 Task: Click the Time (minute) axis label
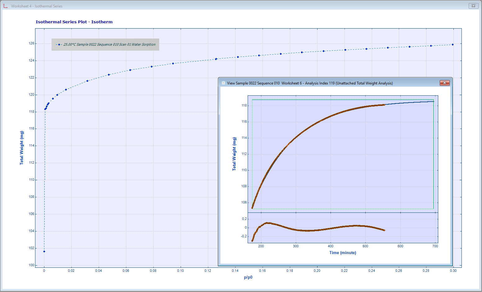click(x=343, y=253)
